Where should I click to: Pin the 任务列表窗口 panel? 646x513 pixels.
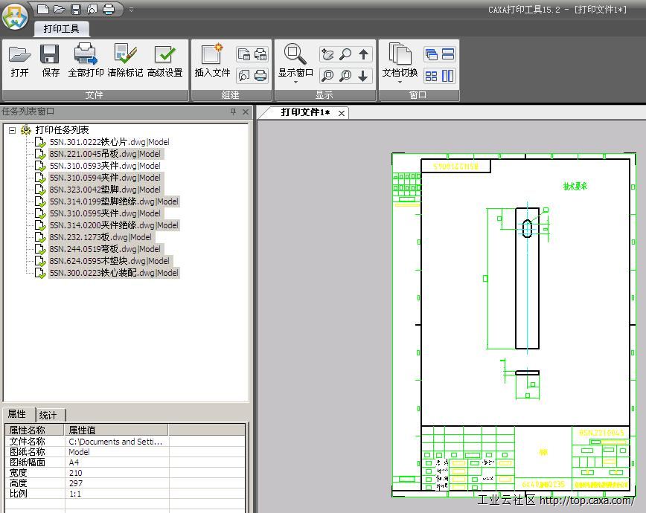coord(233,112)
